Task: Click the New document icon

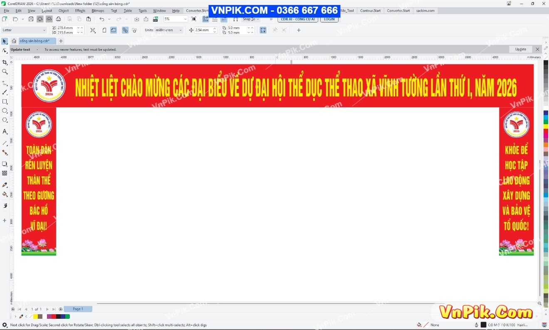Action: (5, 19)
